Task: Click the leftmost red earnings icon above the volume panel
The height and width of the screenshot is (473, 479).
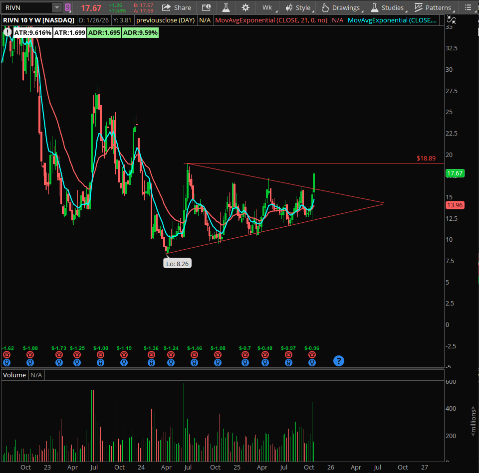Action: click(x=6, y=355)
